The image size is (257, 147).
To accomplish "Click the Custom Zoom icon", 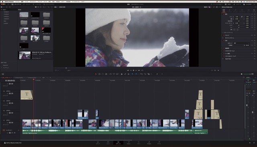I will 148,74.
